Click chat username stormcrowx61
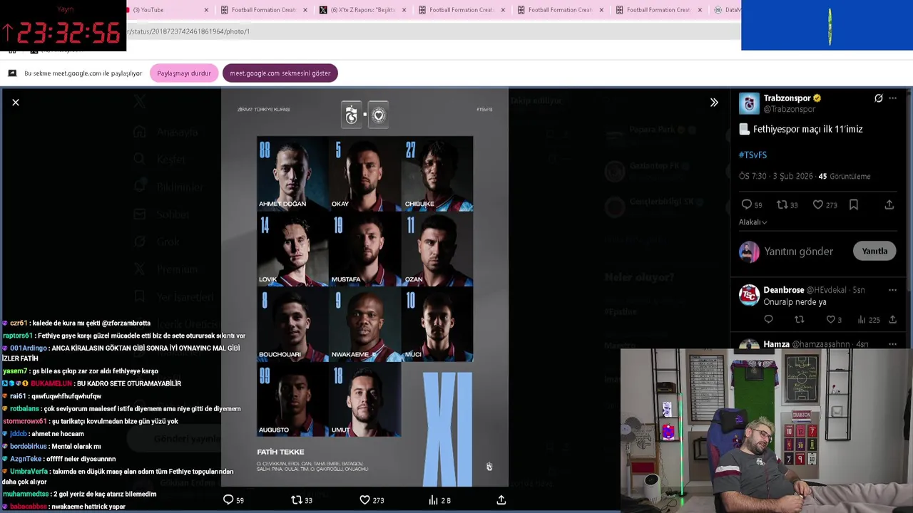913x513 pixels. 24,421
